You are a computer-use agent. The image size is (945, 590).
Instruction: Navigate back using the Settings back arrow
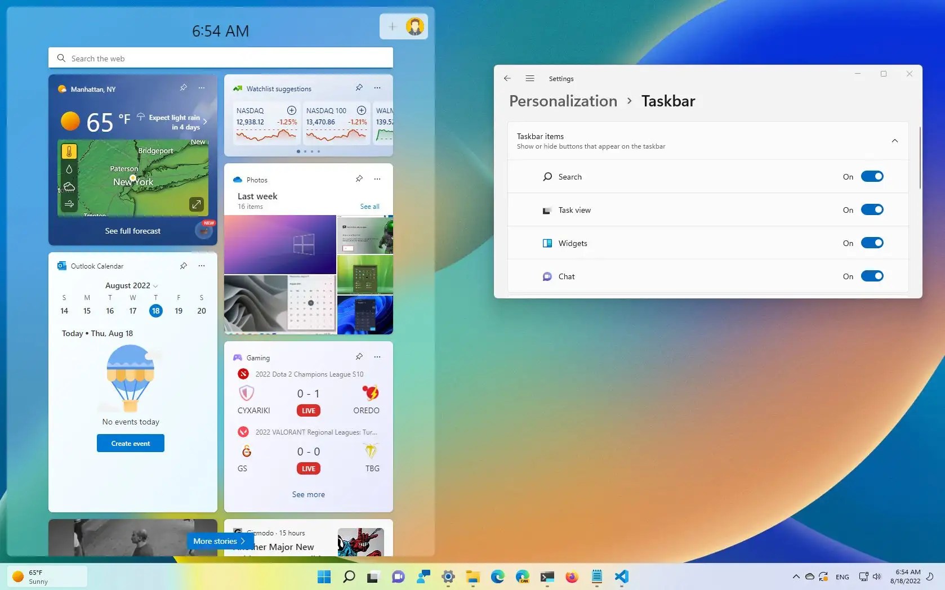(507, 78)
